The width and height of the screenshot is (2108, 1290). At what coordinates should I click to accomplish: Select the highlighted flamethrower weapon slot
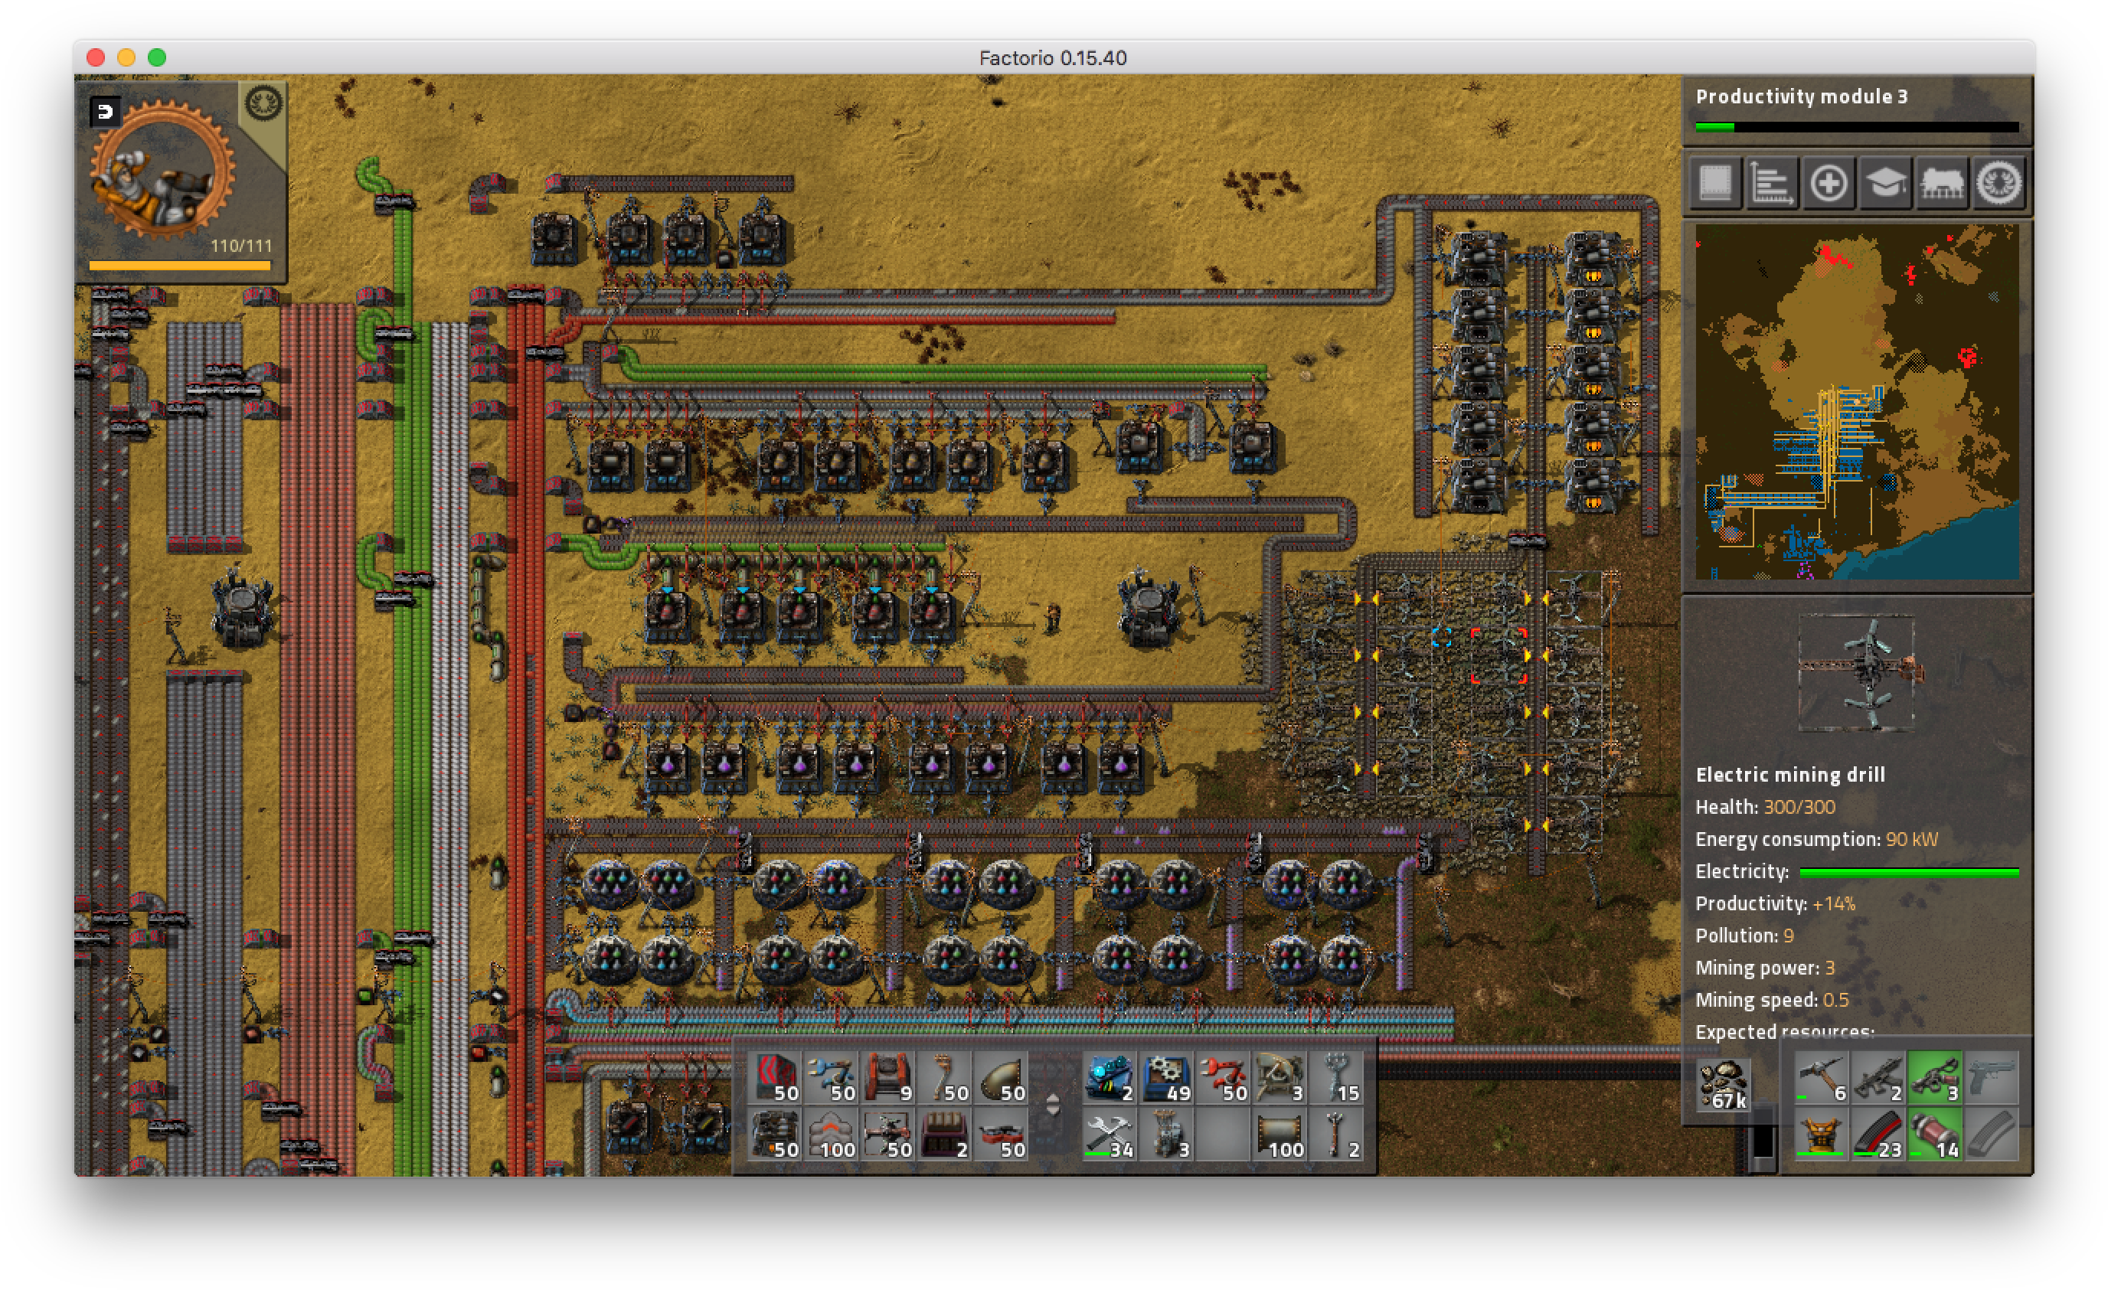point(1934,1079)
